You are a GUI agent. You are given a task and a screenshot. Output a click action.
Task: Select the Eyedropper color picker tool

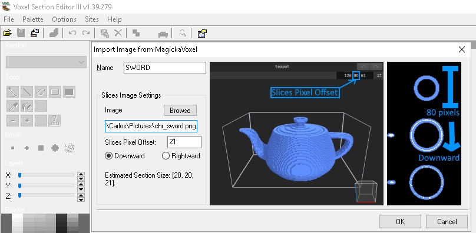tap(12, 106)
